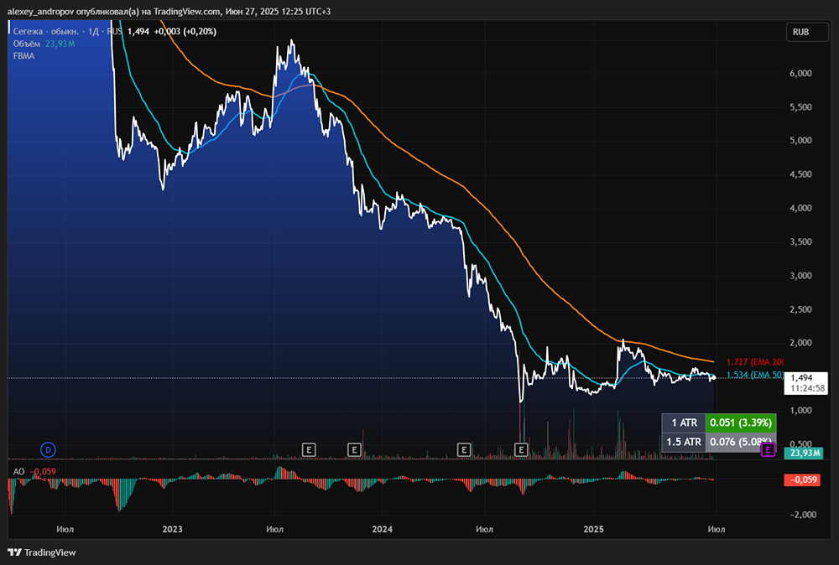The image size is (839, 565).
Task: Click the -2,000 AO scale label
Action: pos(803,515)
